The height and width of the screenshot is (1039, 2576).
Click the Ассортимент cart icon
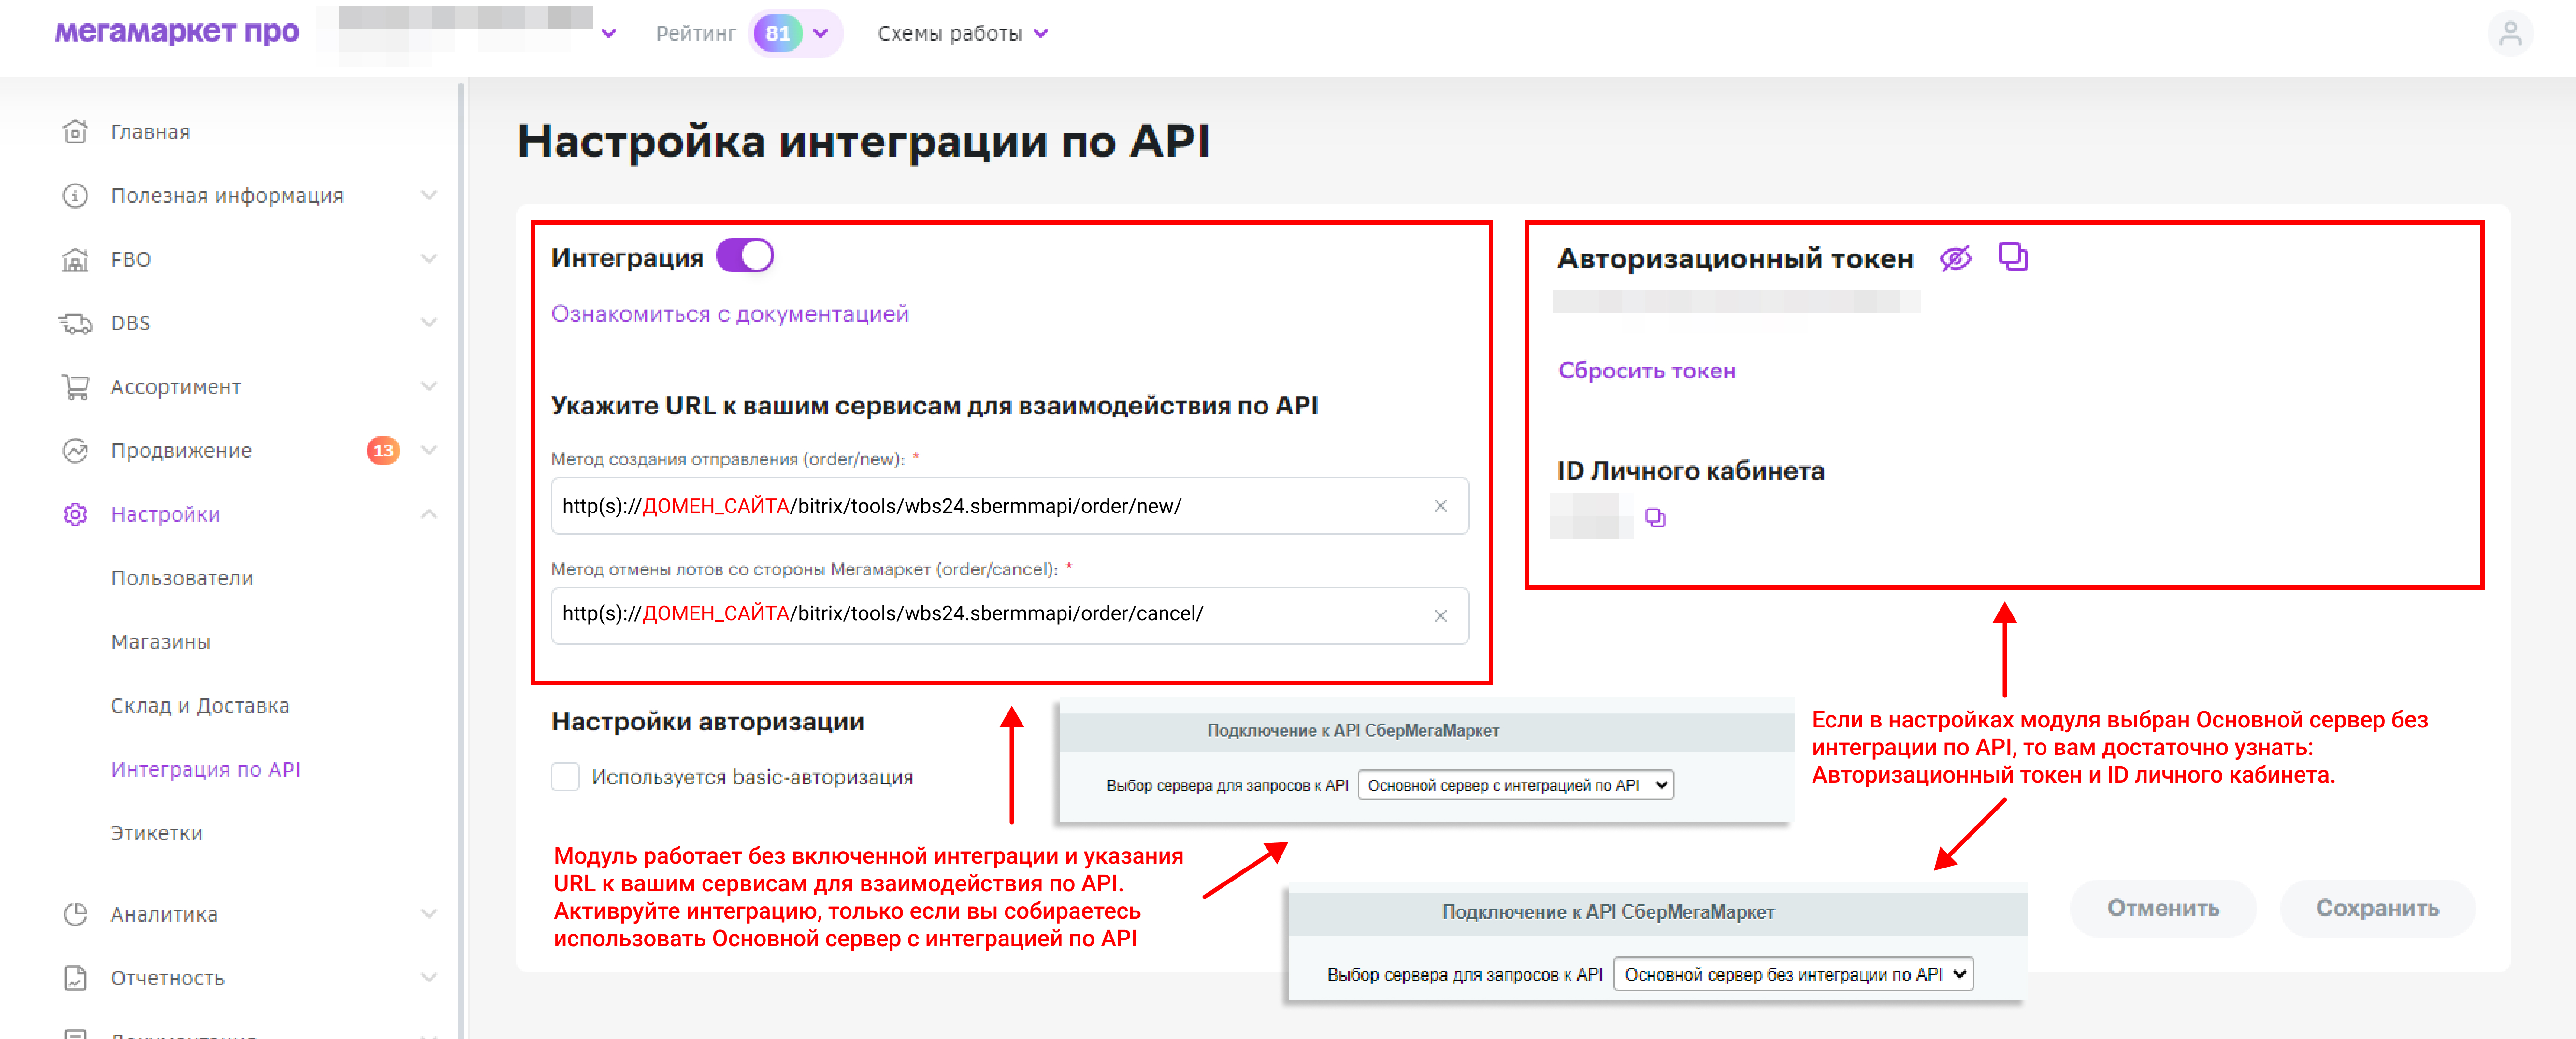75,387
